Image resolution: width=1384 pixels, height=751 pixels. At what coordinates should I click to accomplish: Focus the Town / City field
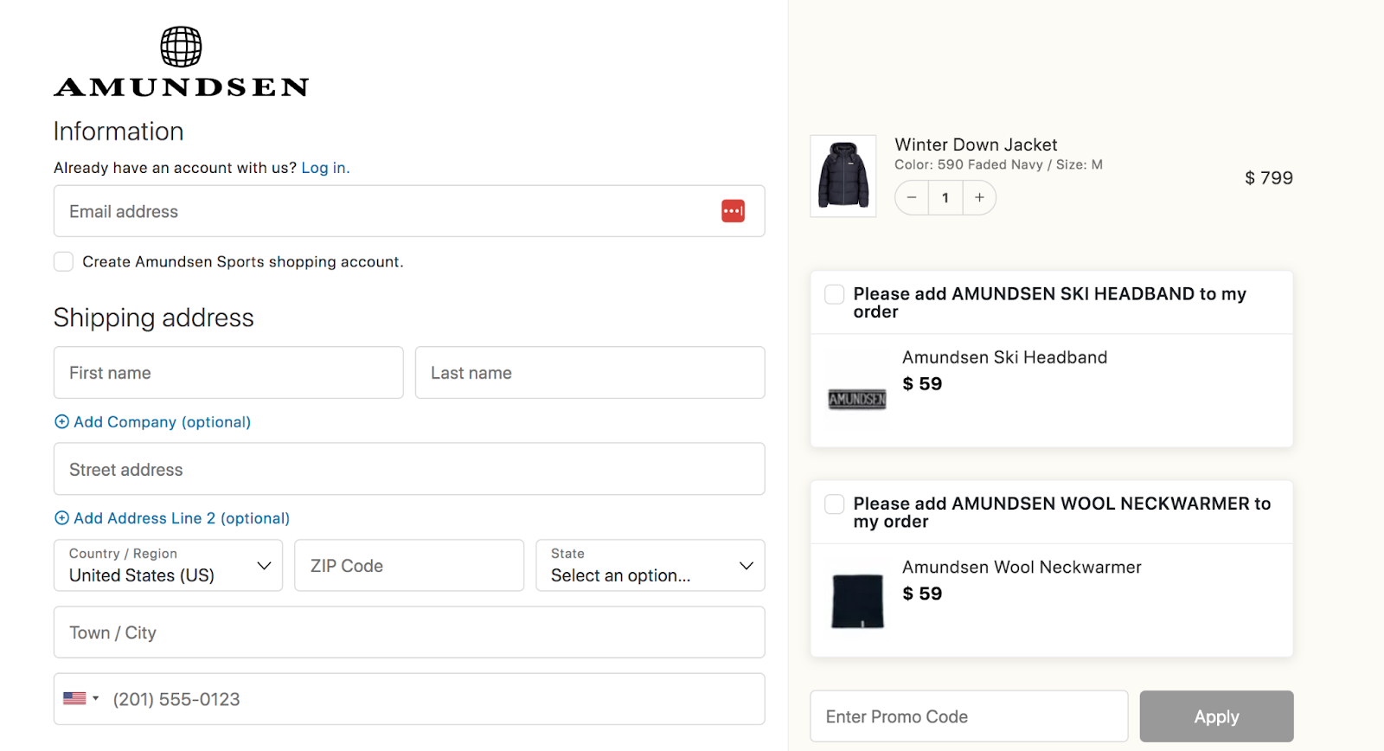pyautogui.click(x=409, y=632)
